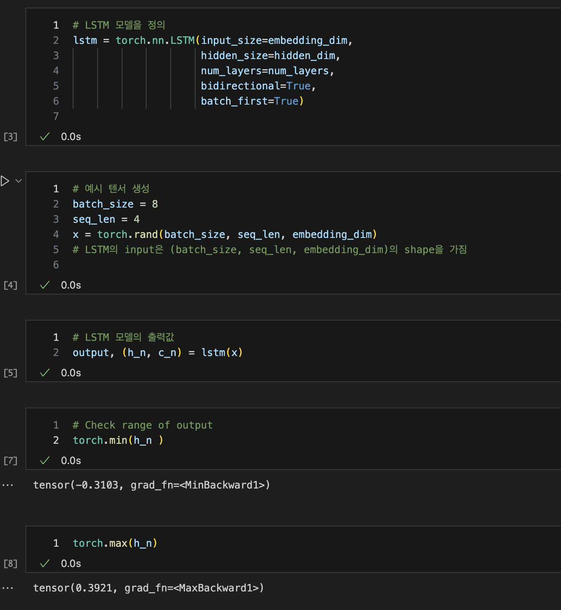Click the 'torch.max(h_n)' code line

(x=115, y=543)
